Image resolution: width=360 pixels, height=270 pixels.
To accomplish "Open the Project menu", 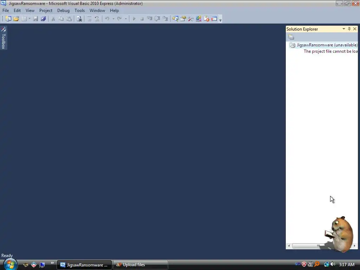I will coord(46,11).
